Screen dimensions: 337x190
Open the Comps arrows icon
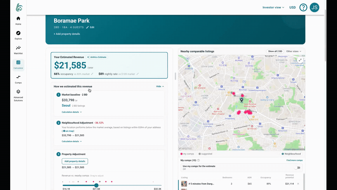pyautogui.click(x=18, y=77)
